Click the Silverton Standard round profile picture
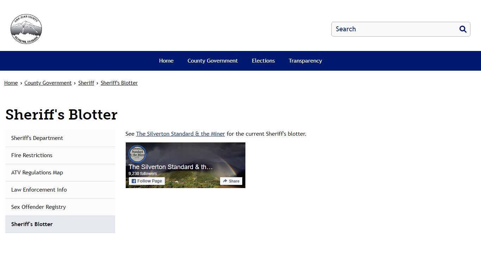 click(x=137, y=154)
